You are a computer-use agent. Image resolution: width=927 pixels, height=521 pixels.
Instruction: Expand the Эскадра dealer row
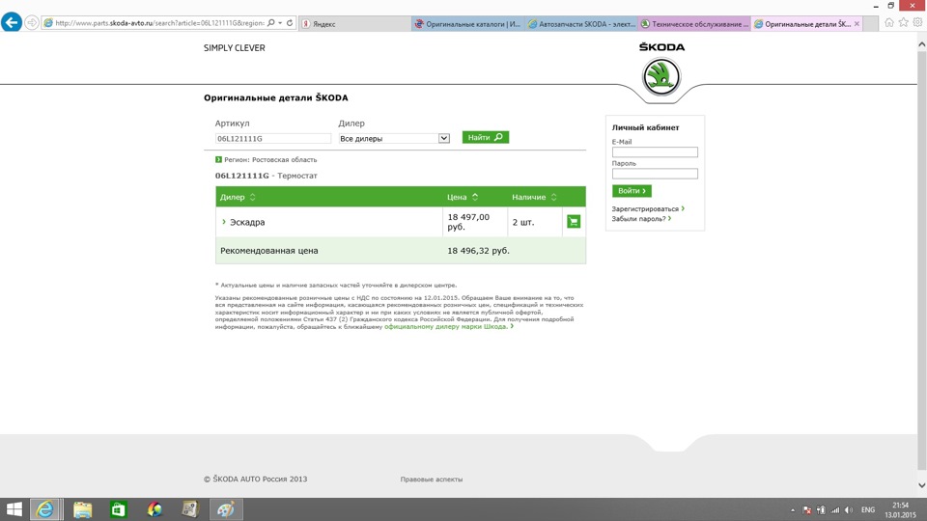pos(223,222)
